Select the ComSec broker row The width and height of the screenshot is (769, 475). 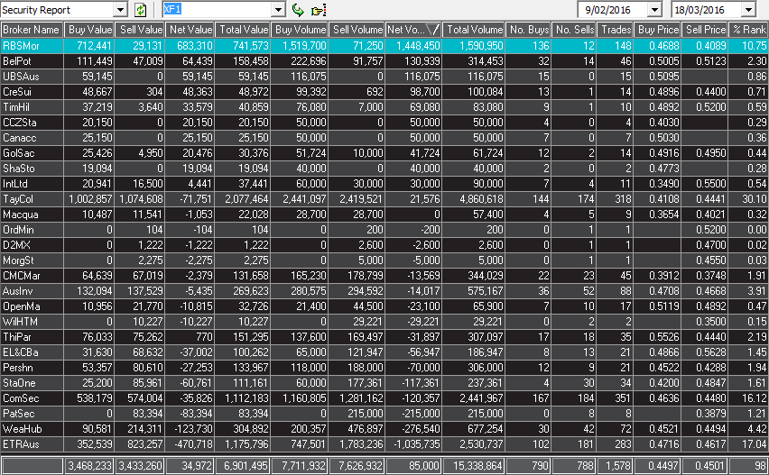pos(384,398)
